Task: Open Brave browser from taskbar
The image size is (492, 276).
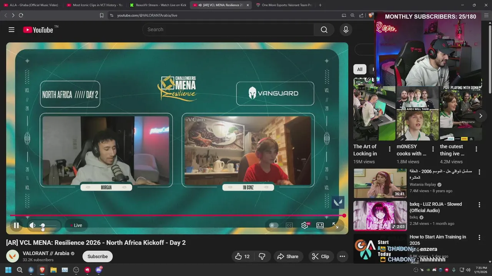Action: 42,270
